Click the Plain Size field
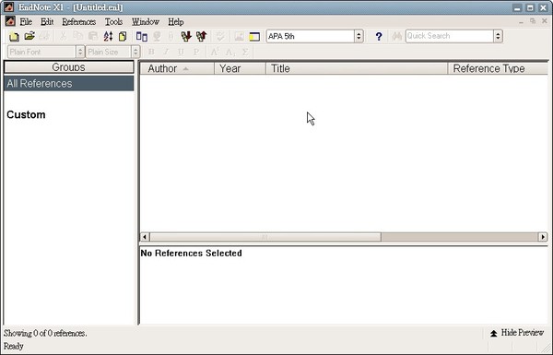This screenshot has width=553, height=355. pos(109,52)
